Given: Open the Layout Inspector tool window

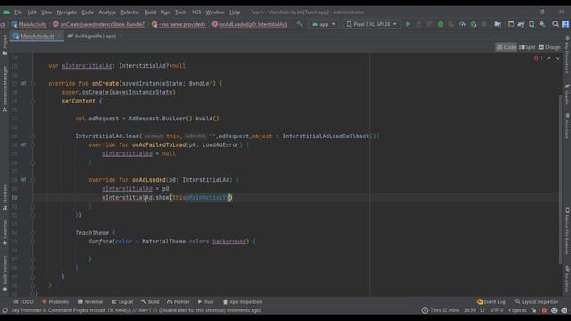Looking at the screenshot, I should (x=536, y=301).
